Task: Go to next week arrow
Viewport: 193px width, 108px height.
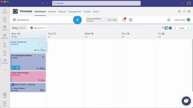Action: coord(188,28)
